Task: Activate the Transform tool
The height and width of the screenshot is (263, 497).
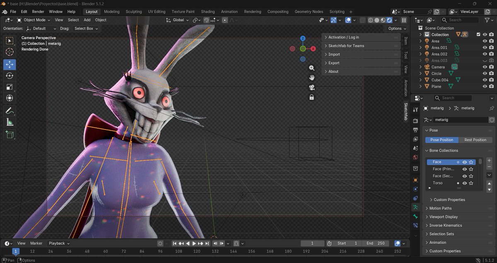Action: [x=10, y=98]
